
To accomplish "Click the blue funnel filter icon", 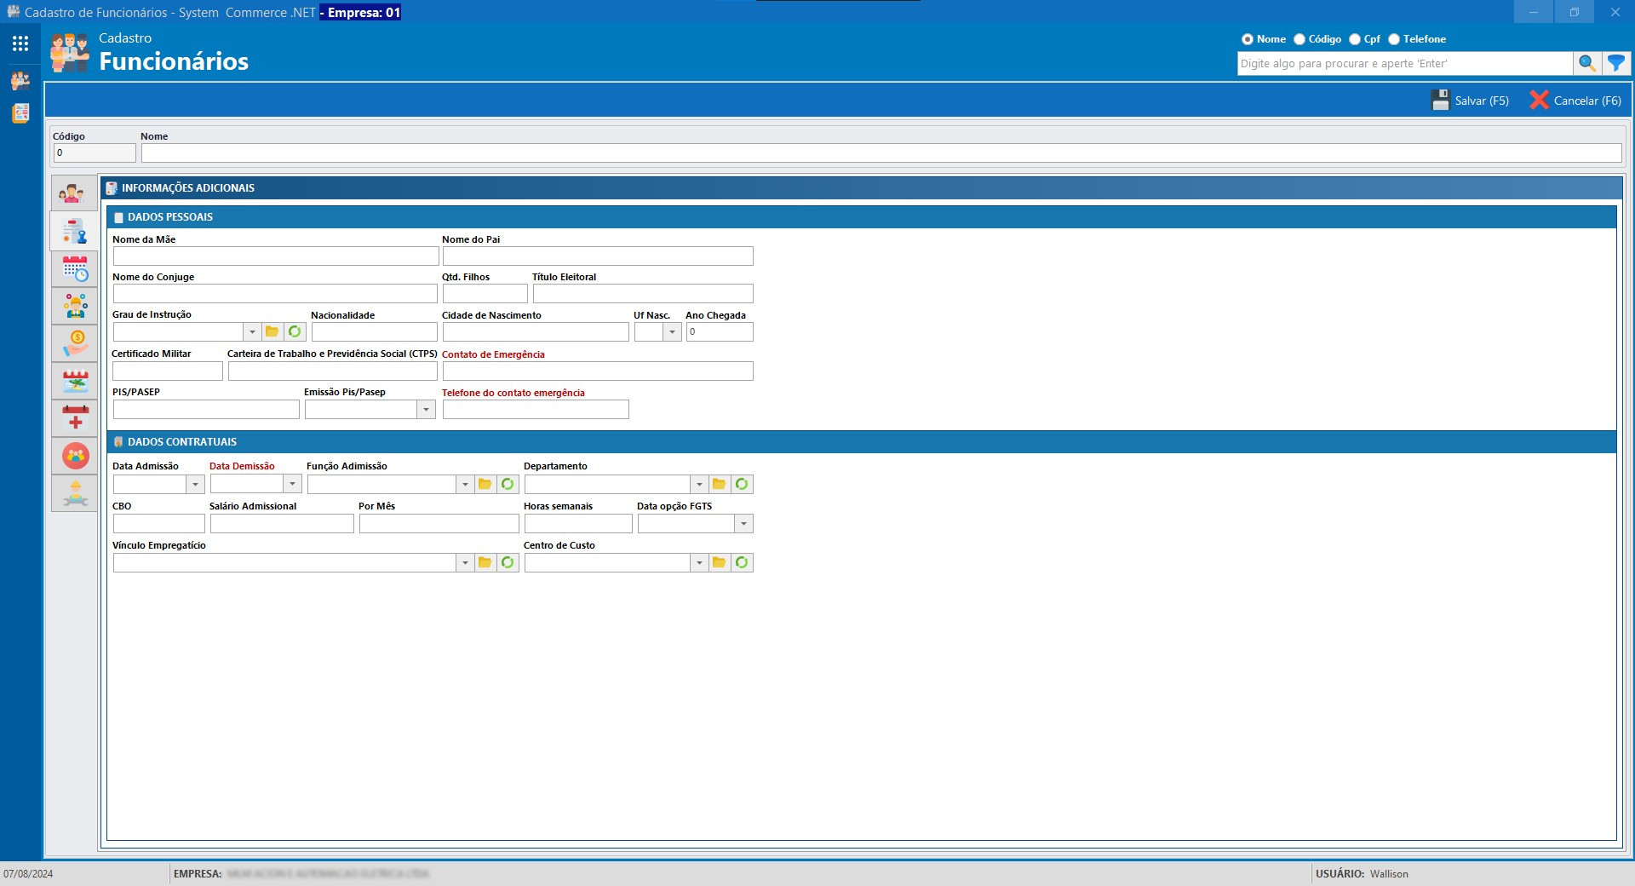I will (1615, 63).
